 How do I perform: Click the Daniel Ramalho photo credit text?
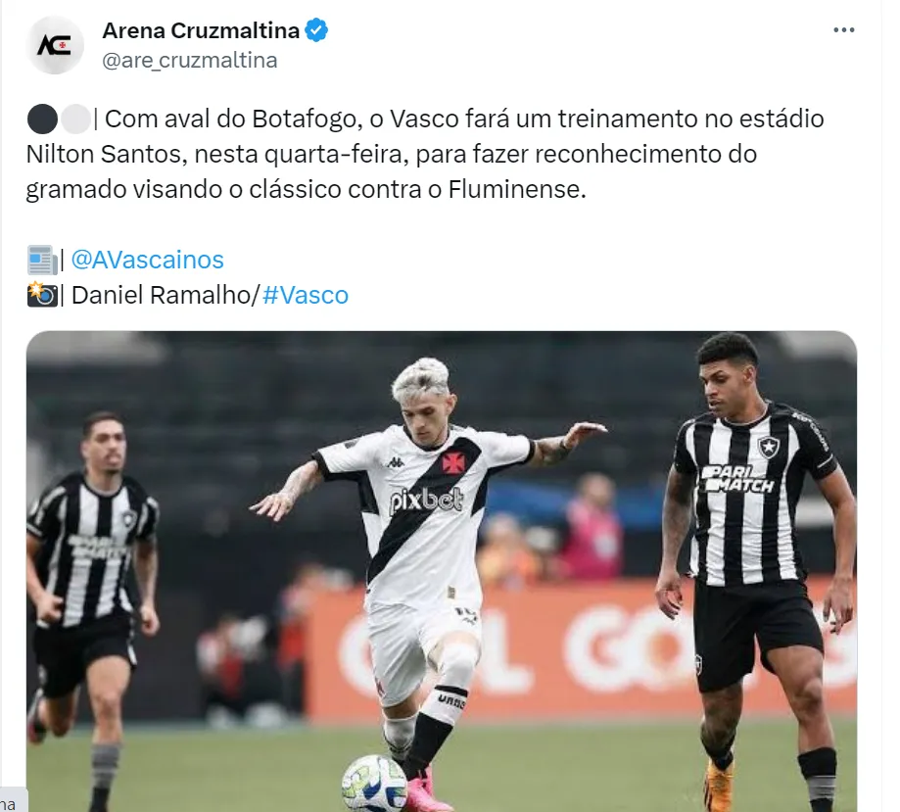coord(162,295)
